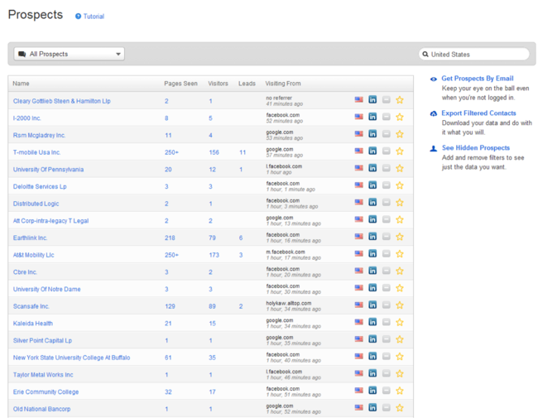Screen dimensions: 538x418
Task: Click LinkedIn icon for Scansafe Inc.
Action: pyautogui.click(x=372, y=306)
